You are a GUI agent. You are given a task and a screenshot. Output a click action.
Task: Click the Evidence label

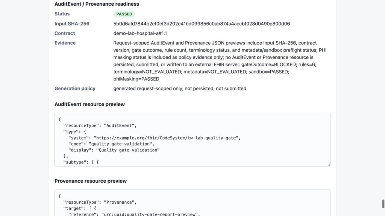(x=65, y=43)
